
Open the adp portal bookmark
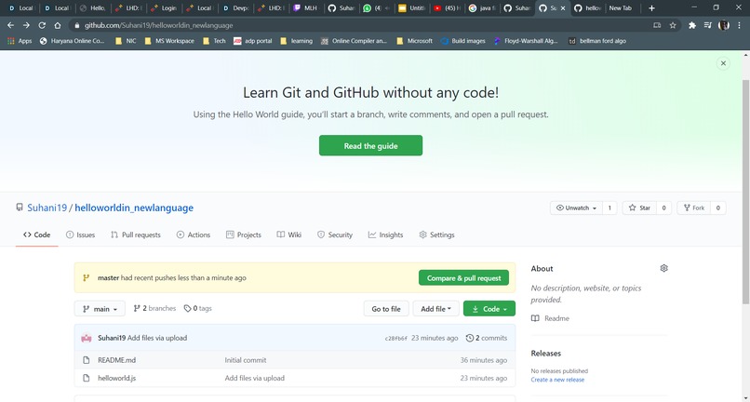pyautogui.click(x=252, y=41)
